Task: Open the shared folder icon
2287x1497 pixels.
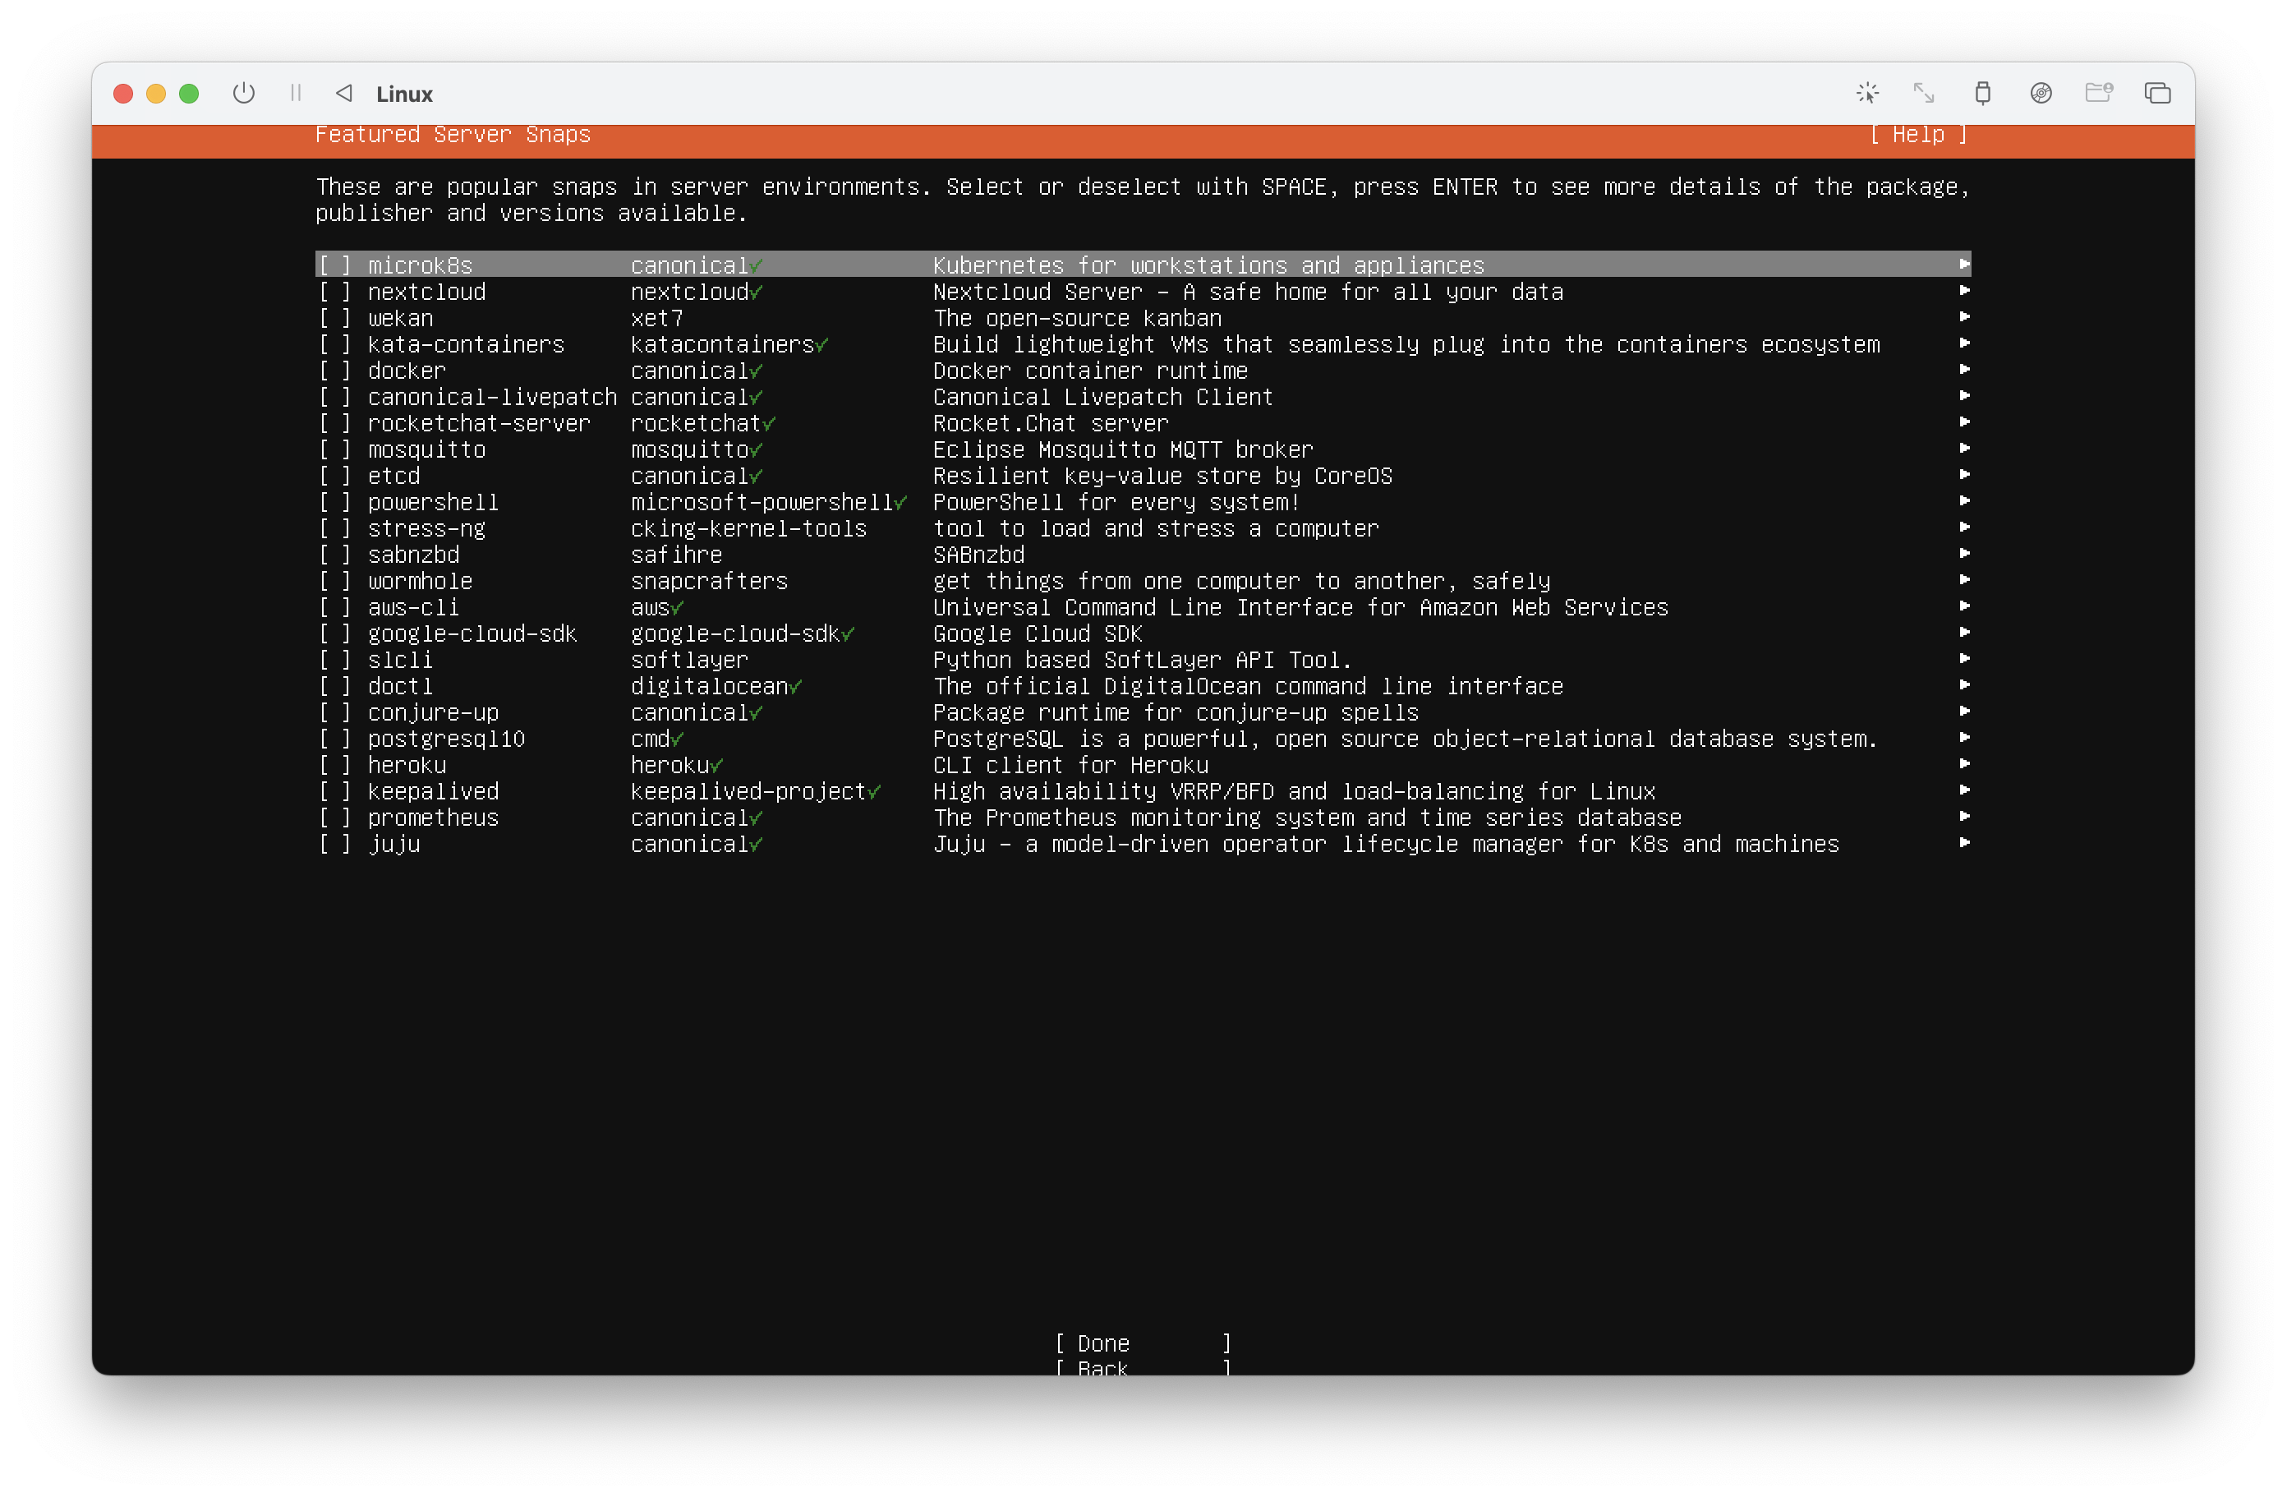Action: point(2099,93)
